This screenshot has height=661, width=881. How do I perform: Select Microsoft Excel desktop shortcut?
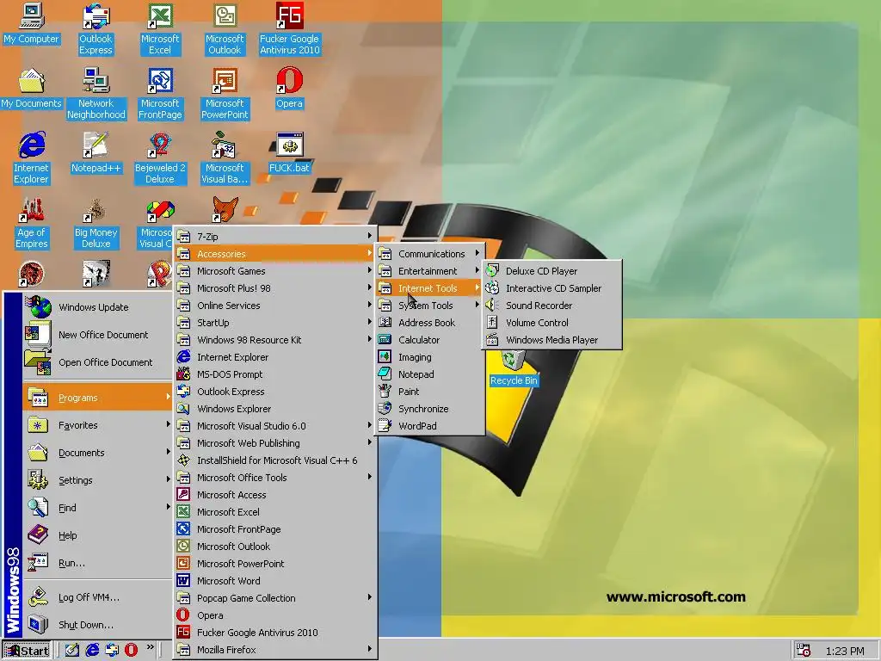click(160, 29)
